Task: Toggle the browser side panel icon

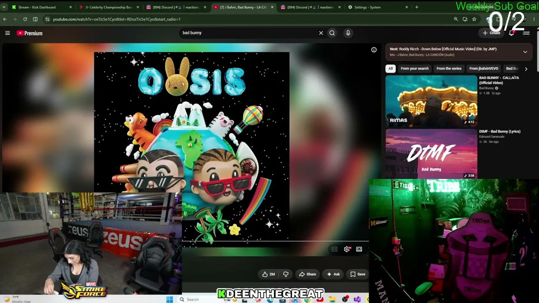Action: click(x=35, y=19)
